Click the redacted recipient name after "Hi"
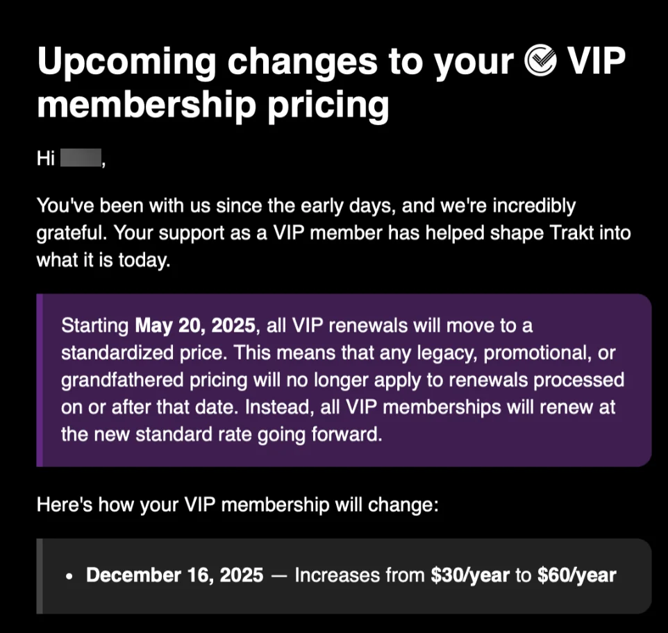This screenshot has width=668, height=633. click(x=81, y=158)
